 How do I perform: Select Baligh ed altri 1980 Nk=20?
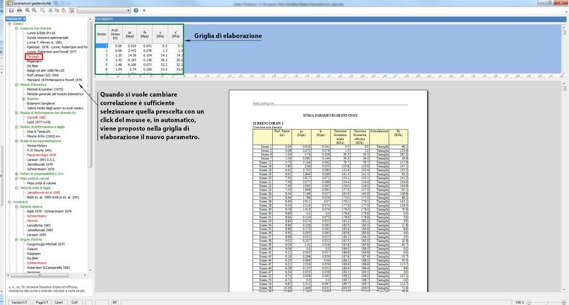point(46,71)
